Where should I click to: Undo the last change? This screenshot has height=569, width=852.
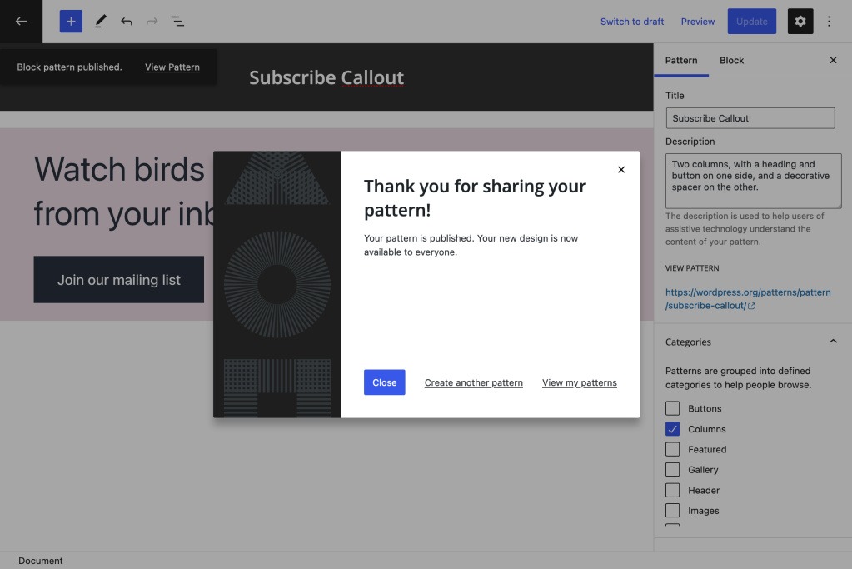click(127, 21)
